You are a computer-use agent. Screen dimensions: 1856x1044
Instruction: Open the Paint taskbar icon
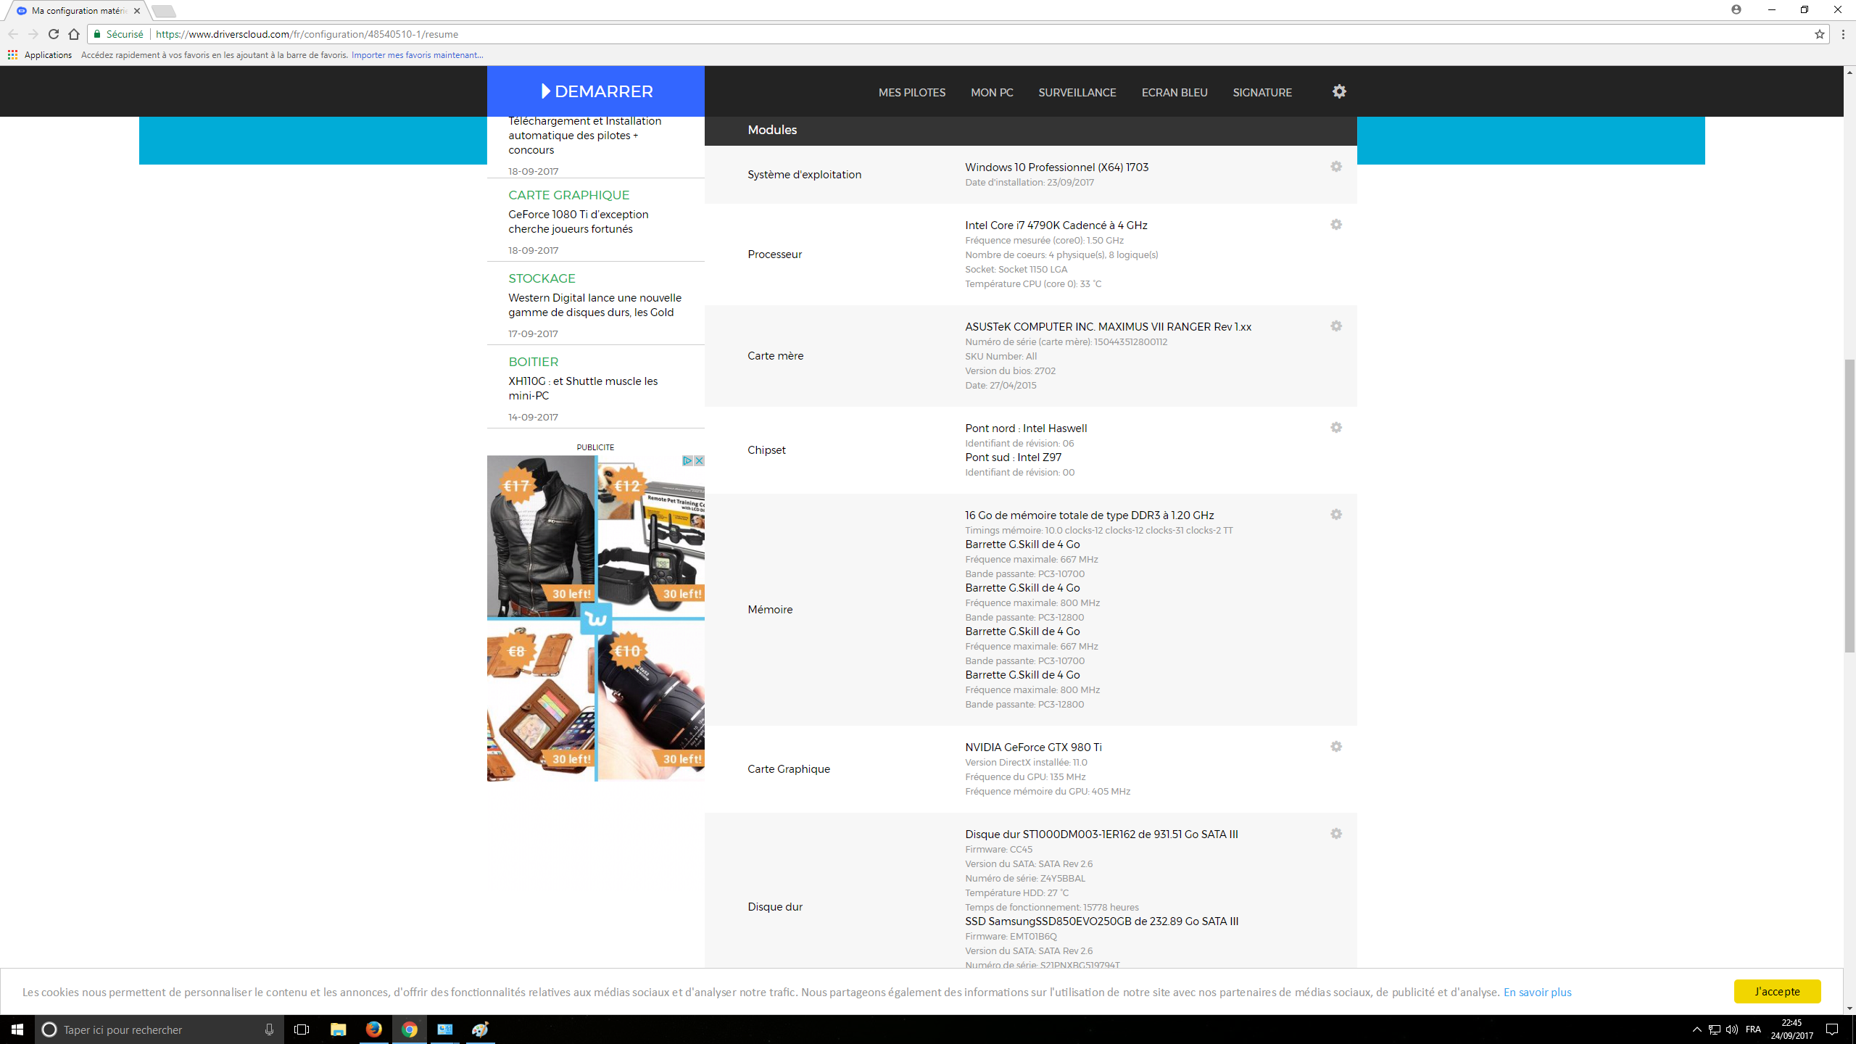481,1029
